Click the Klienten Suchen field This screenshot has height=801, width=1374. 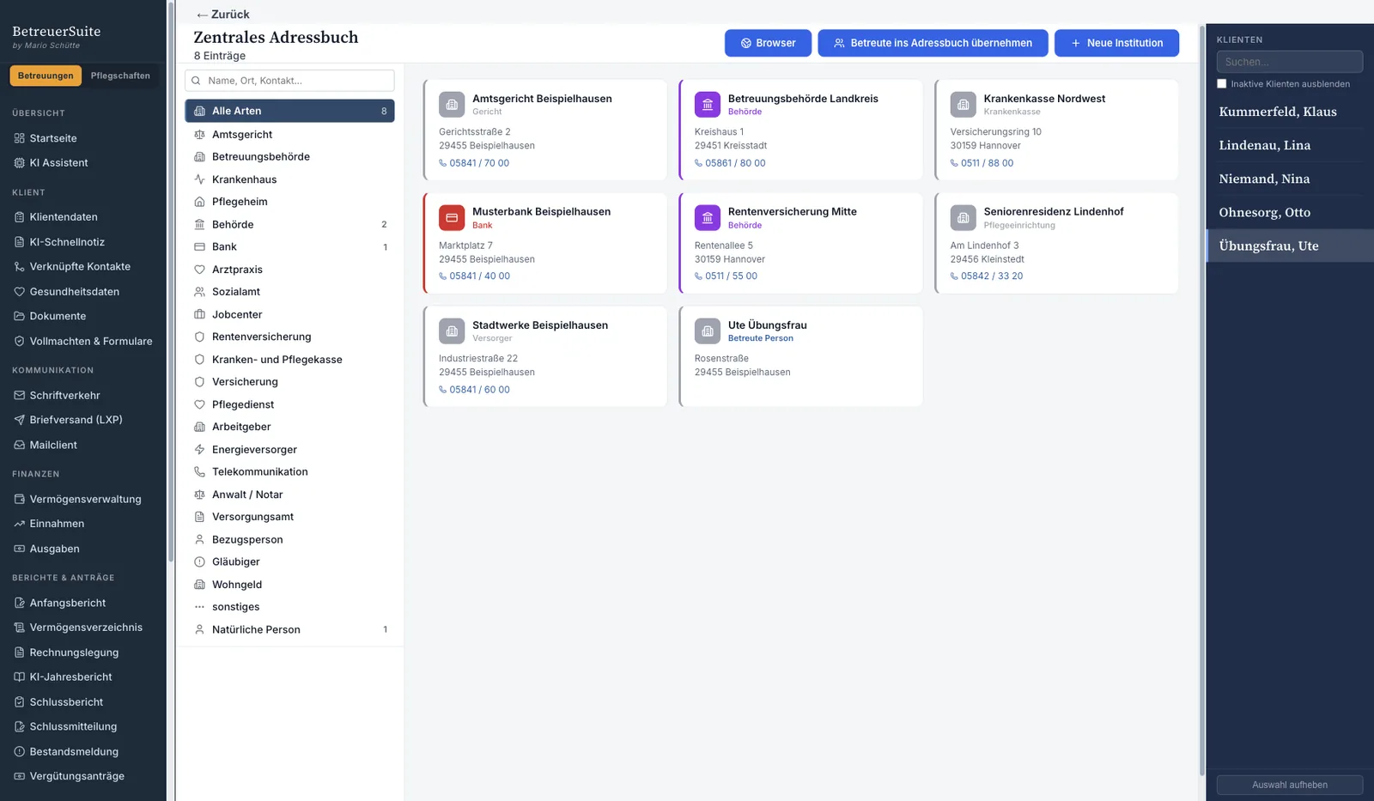click(1290, 62)
